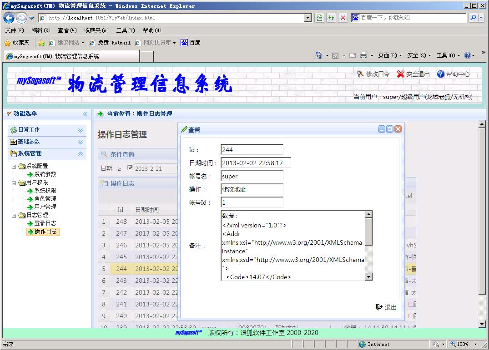Screen dimensions: 489x350
Task: Click the 条件查询 magnifier icon
Action: point(104,154)
